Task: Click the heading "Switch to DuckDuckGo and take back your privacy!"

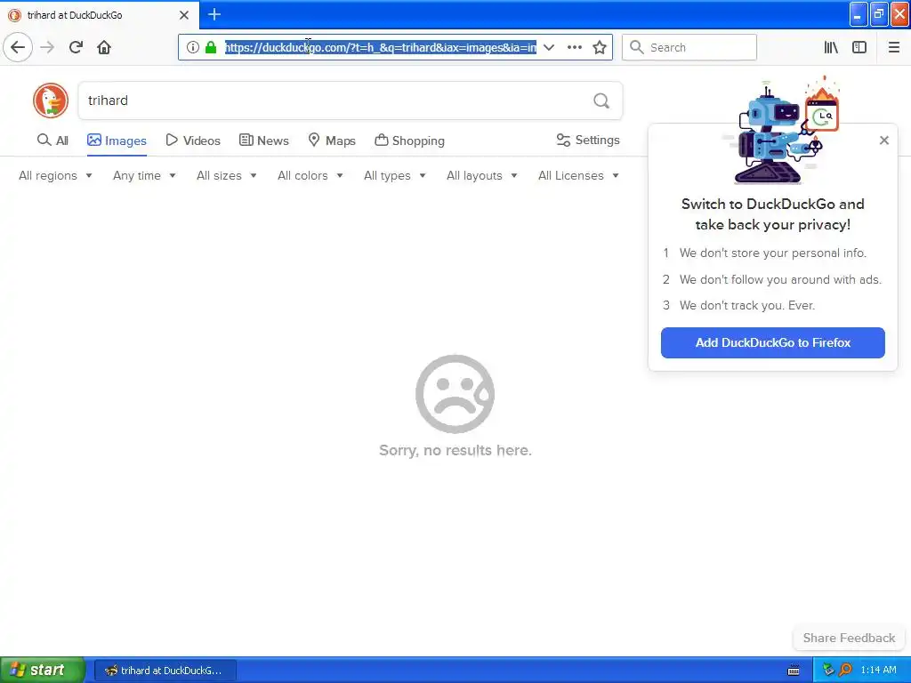Action: 773,214
